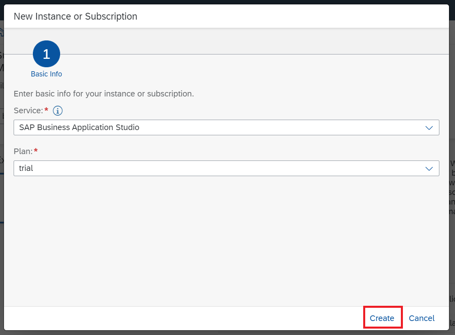Click the Service field showing SAP Business Application Studio
The height and width of the screenshot is (335, 455).
(x=160, y=127)
